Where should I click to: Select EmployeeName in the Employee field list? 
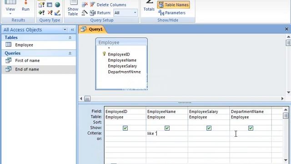pos(122,60)
